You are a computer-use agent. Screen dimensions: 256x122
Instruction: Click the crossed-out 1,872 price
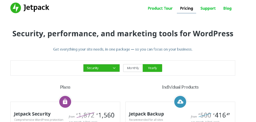(85, 115)
